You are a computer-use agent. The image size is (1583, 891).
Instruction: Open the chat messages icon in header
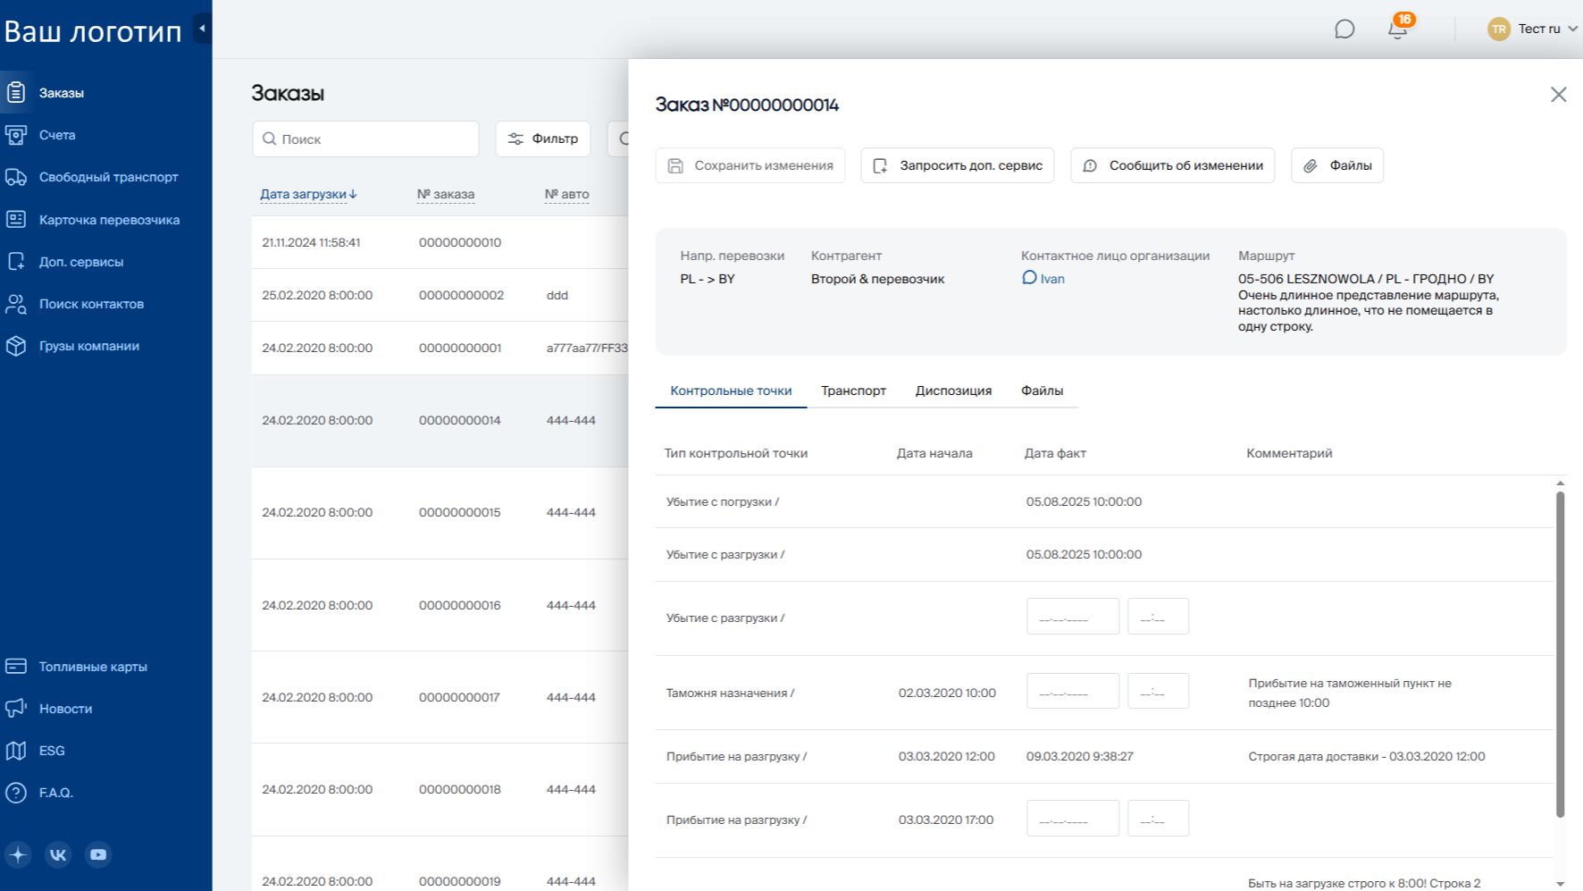(x=1344, y=29)
